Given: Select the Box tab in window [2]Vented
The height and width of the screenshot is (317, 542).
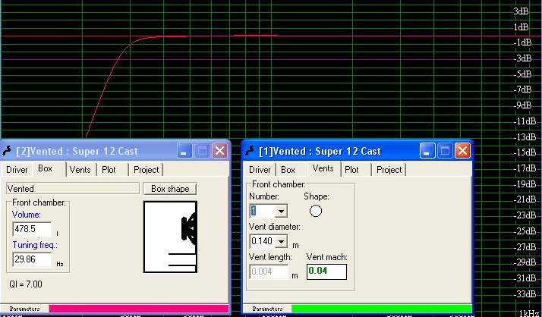Looking at the screenshot, I should (x=46, y=168).
